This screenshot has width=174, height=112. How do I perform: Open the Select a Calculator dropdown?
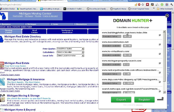(x=70, y=52)
